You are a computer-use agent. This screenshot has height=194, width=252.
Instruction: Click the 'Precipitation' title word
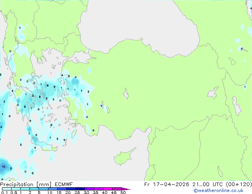pos(17,184)
